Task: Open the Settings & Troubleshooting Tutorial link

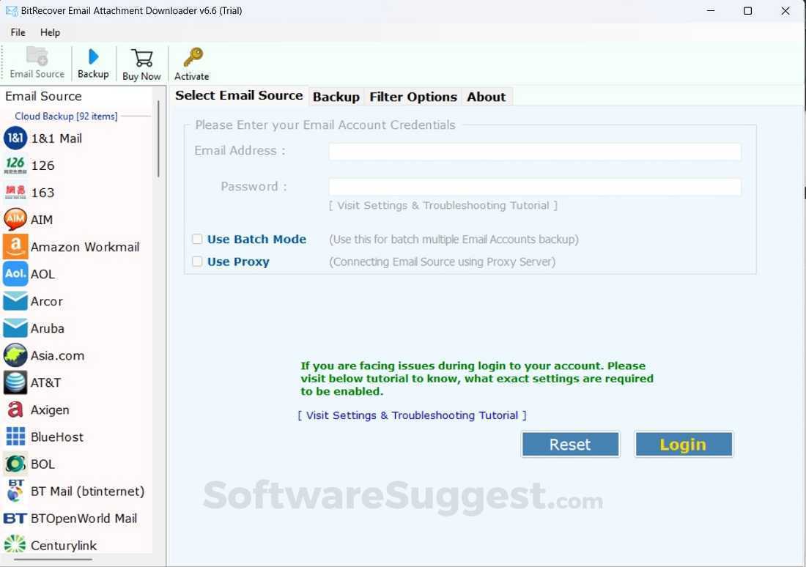Action: pyautogui.click(x=412, y=415)
